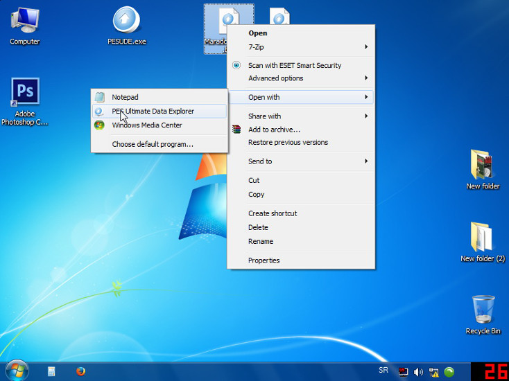The height and width of the screenshot is (381, 509).
Task: Choose Scan with ESET Smart Security
Action: click(301, 65)
